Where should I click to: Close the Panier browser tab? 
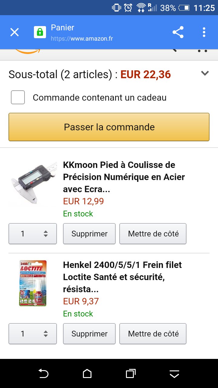[x=15, y=32]
